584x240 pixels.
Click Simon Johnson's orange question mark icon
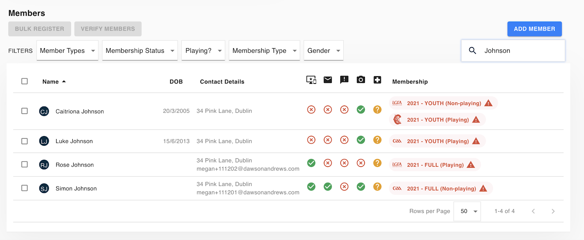click(x=377, y=187)
